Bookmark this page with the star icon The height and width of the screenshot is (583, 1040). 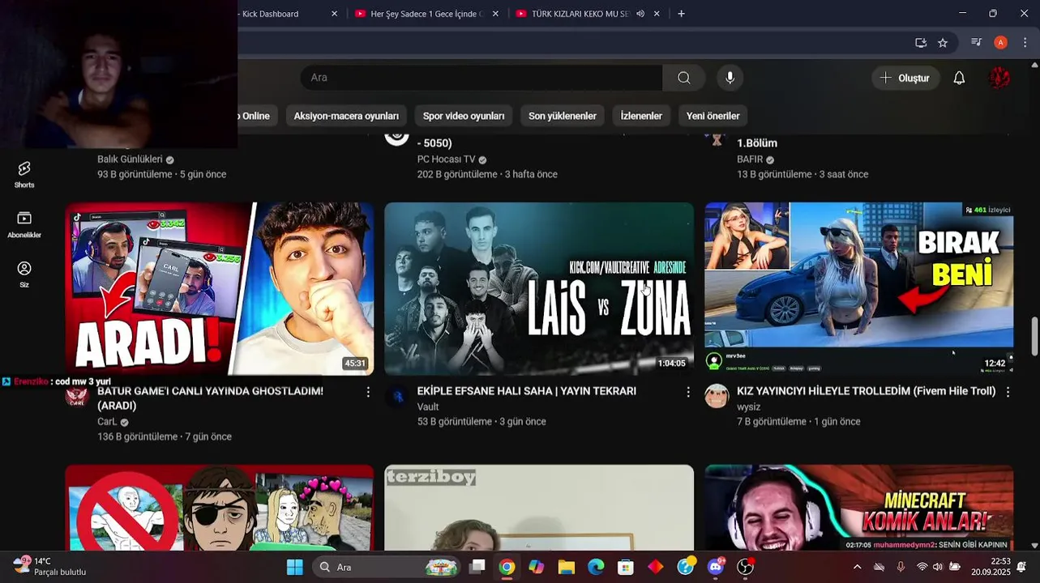pyautogui.click(x=943, y=43)
